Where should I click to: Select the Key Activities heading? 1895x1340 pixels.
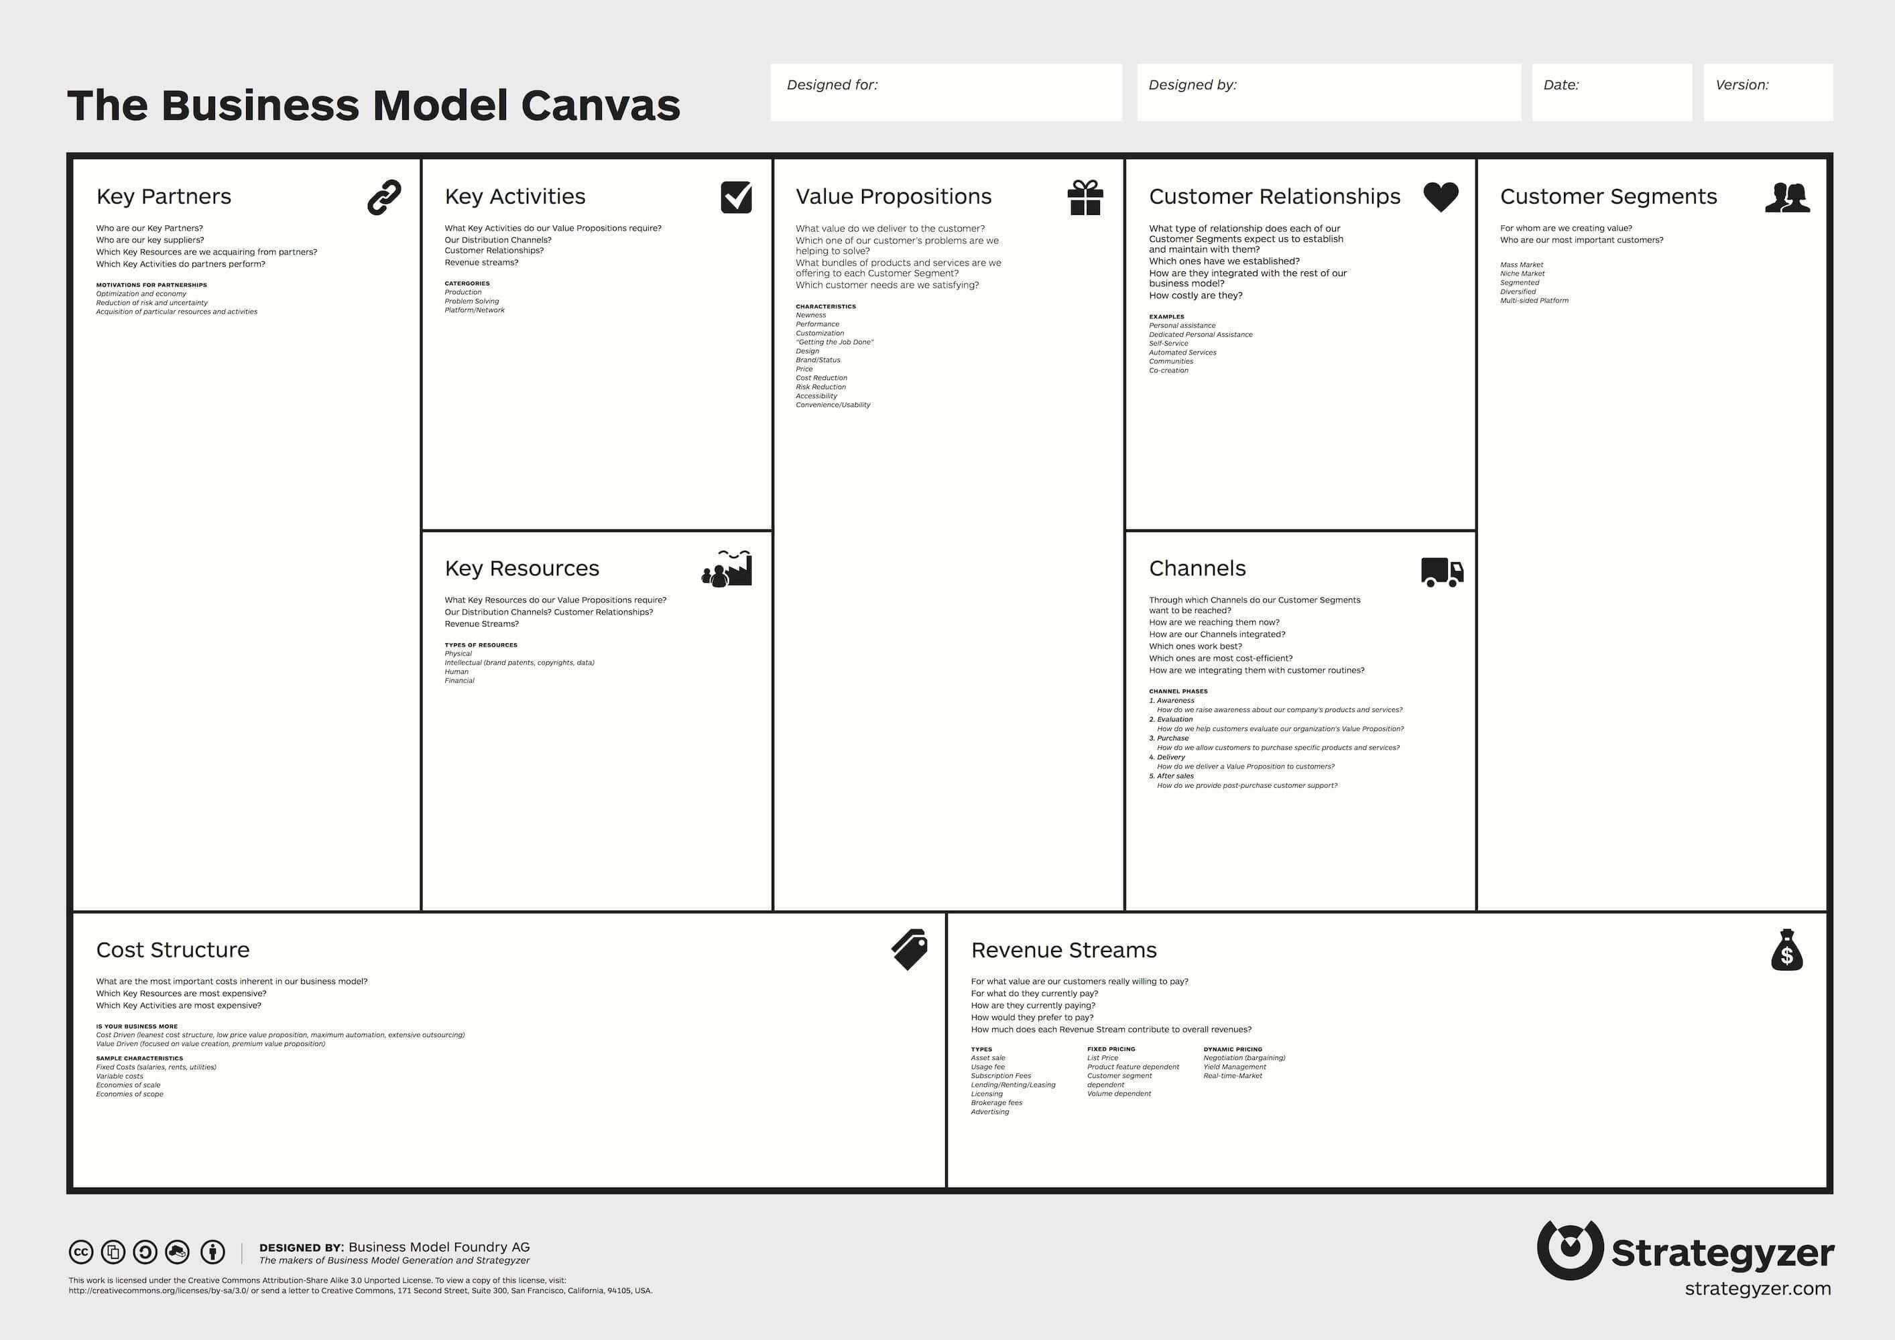[x=515, y=196]
